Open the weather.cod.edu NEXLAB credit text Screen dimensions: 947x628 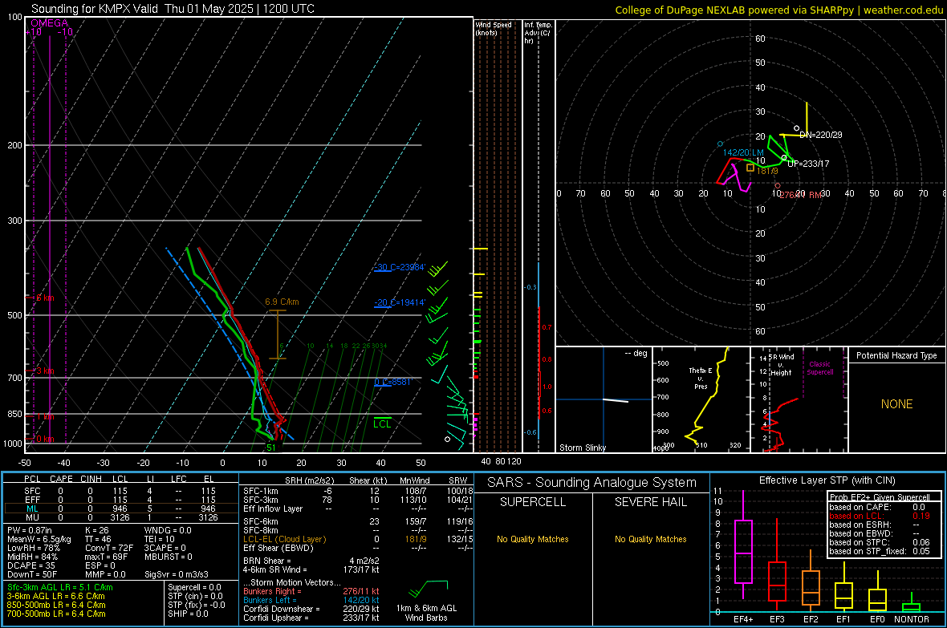tap(778, 10)
